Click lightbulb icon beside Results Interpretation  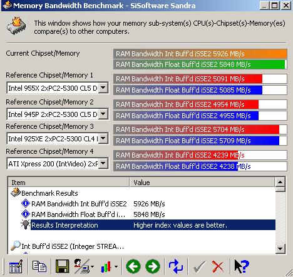tap(26, 224)
